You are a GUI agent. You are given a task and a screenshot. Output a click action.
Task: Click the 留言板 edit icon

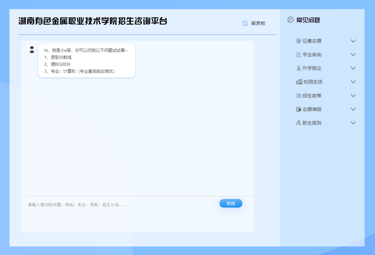point(245,23)
